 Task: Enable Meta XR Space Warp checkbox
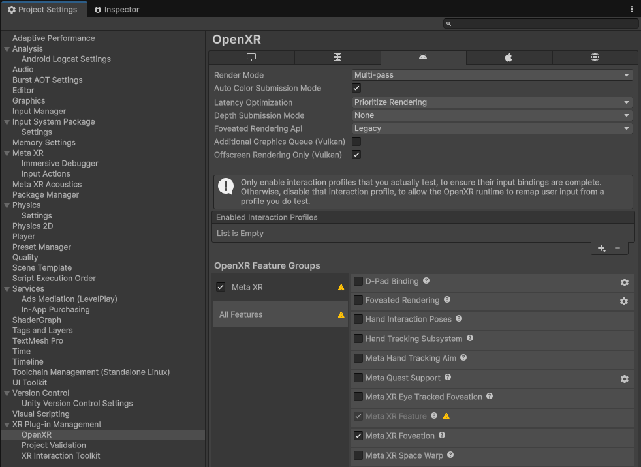pyautogui.click(x=358, y=455)
